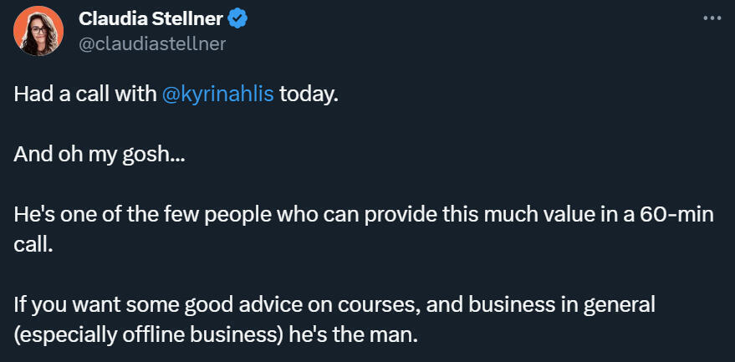Click Claudia Stellner's profile avatar

point(38,31)
